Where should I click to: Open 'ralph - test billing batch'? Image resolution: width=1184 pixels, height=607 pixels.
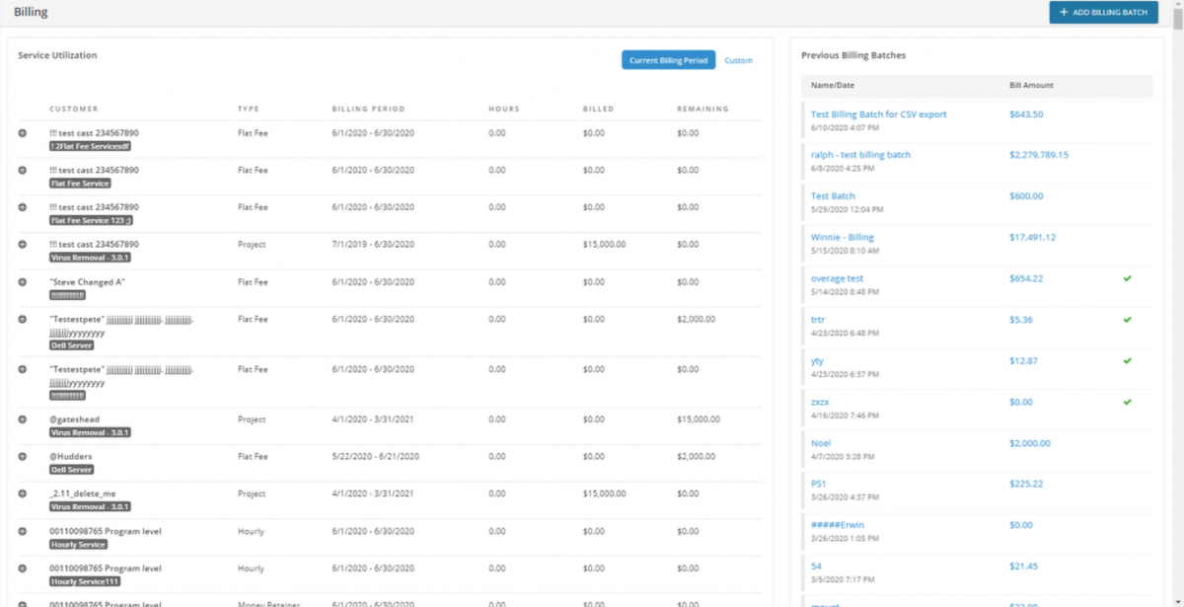pos(860,155)
